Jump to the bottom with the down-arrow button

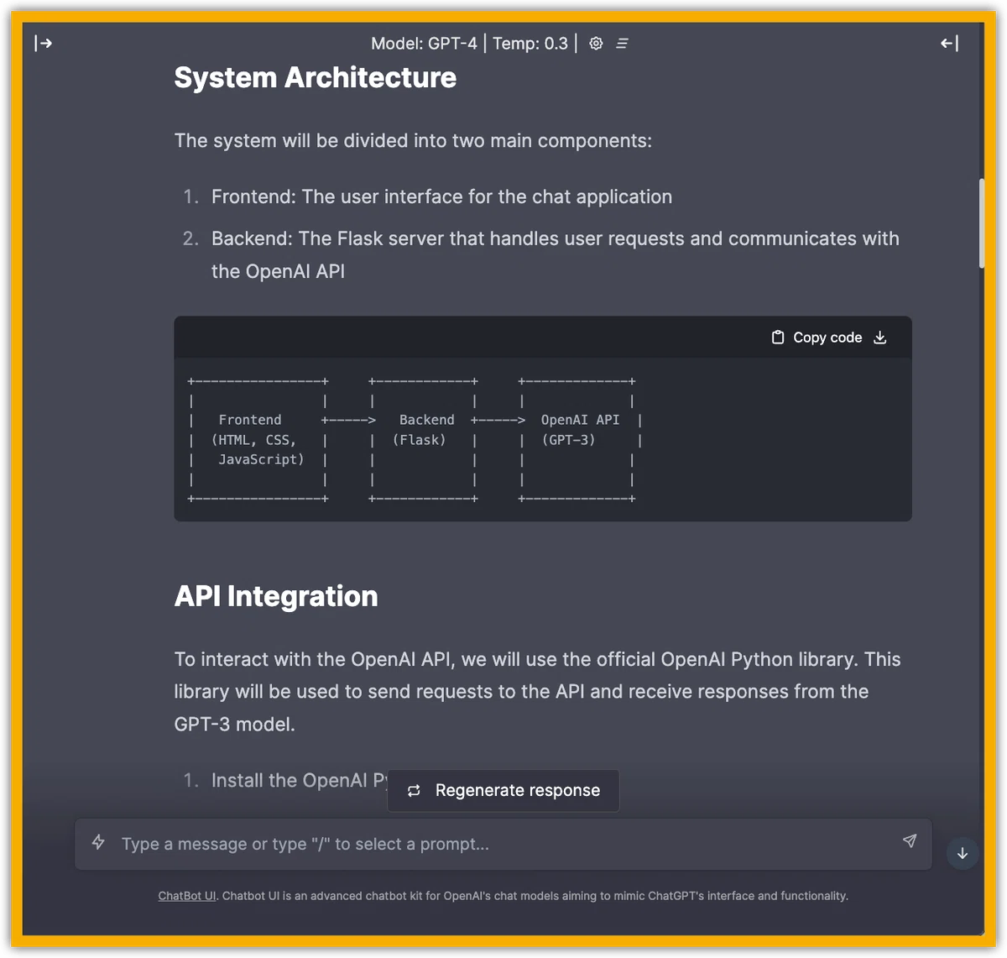click(963, 853)
